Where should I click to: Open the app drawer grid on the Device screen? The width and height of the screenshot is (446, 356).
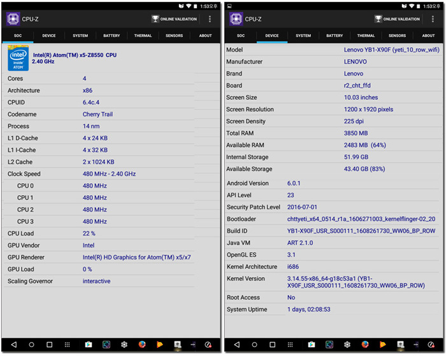point(290,345)
